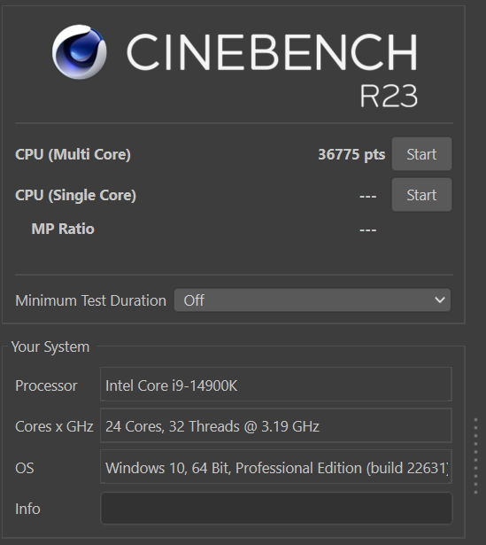Click the MP Ratio label
The height and width of the screenshot is (545, 486).
(x=63, y=229)
